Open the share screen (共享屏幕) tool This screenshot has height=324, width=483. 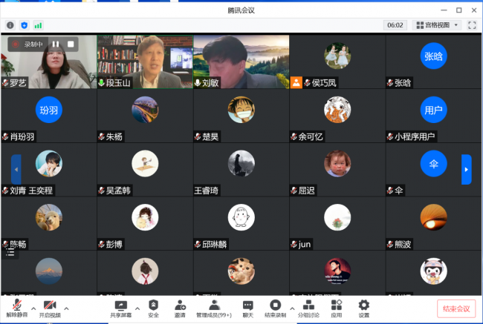tap(120, 307)
